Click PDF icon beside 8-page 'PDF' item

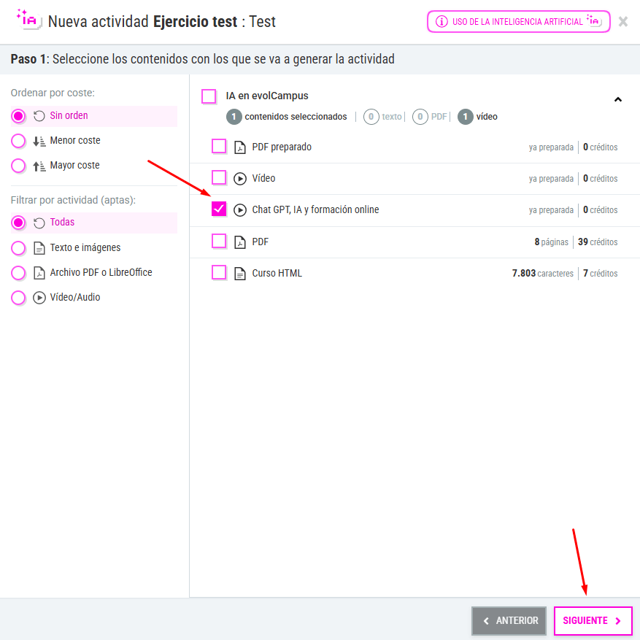point(240,242)
